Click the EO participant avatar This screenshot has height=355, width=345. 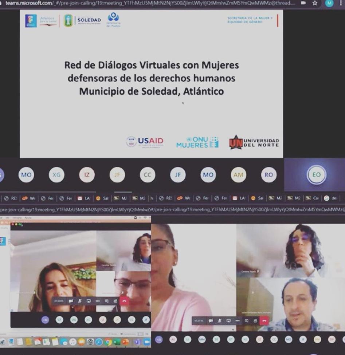[x=316, y=175]
